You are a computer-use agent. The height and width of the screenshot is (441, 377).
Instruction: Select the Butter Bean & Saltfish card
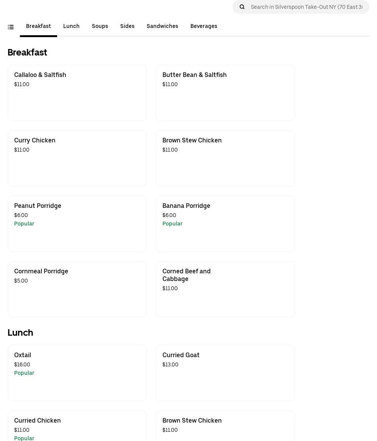coord(225,93)
